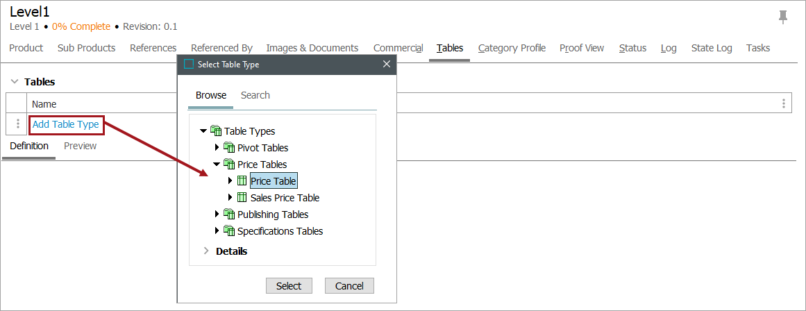This screenshot has height=311, width=806.
Task: Expand the Pivot Tables tree node
Action: tap(217, 148)
